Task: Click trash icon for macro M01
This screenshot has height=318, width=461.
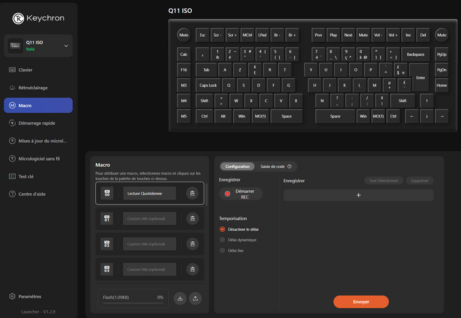Action: pos(192,218)
